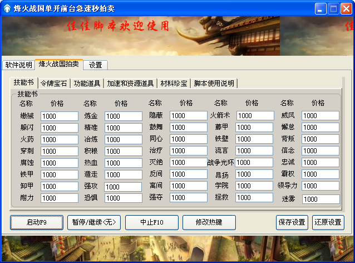Open the 令牌宝石 sub-tab
Image resolution: width=355 pixels, height=263 pixels.
click(53, 84)
